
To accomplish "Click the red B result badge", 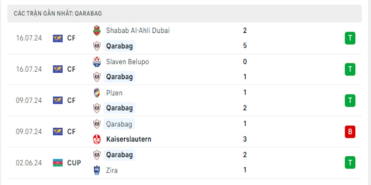I will [350, 131].
